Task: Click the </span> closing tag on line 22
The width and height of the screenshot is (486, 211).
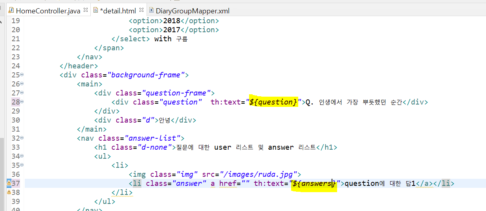Action: 109,48
